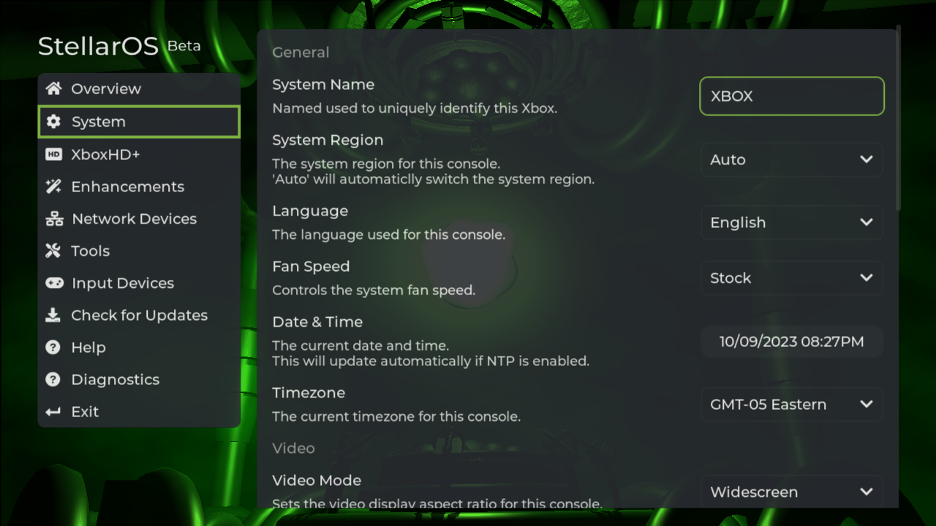
Task: Click the Language dropdown chevron arrow
Action: click(x=867, y=223)
